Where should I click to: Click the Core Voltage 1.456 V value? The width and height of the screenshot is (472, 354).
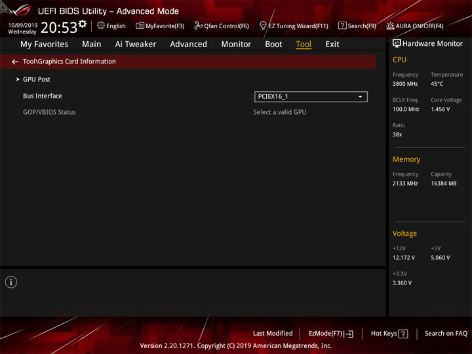click(x=440, y=109)
